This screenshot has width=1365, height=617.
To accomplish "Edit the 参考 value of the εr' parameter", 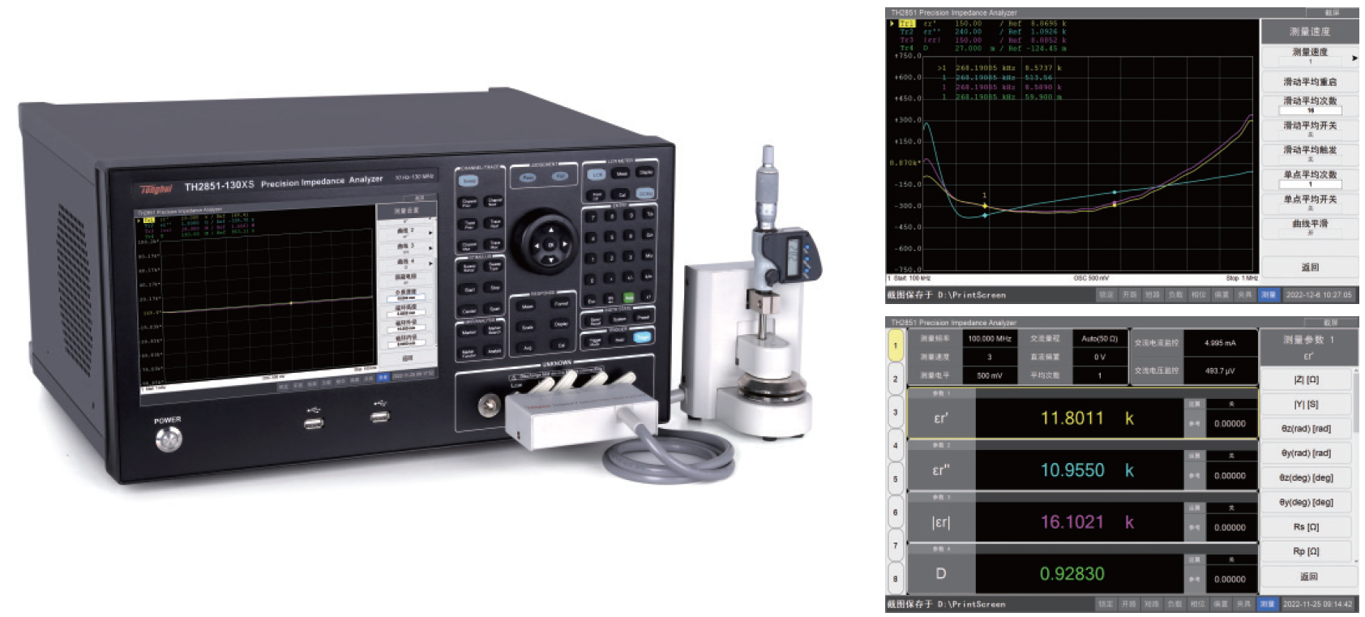I will tap(1232, 424).
